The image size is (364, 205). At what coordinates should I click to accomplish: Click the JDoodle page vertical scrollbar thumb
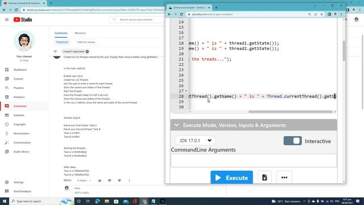click(344, 51)
